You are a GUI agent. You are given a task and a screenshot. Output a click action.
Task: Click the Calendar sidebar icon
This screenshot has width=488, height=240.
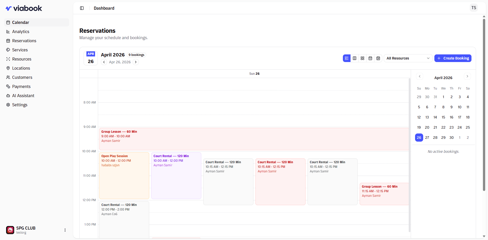pos(8,22)
